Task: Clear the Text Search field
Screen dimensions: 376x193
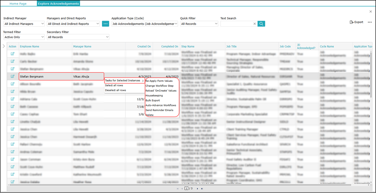Action: (x=254, y=24)
